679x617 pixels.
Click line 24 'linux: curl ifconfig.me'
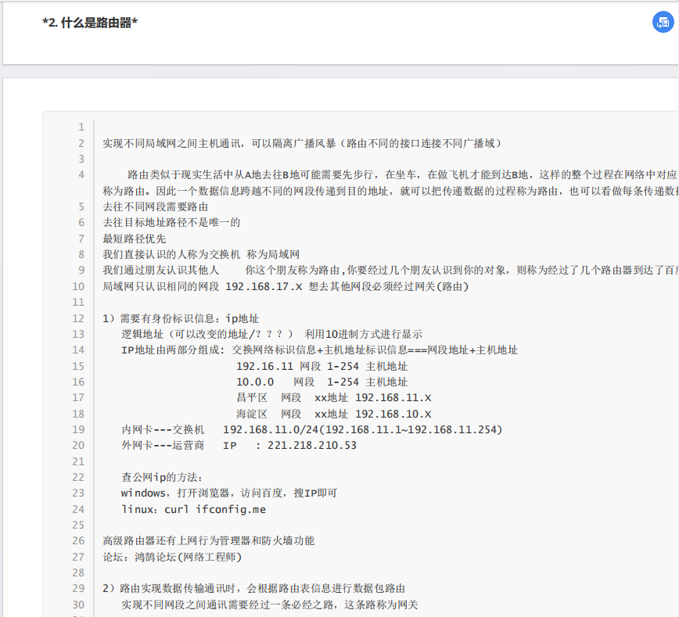click(x=193, y=509)
